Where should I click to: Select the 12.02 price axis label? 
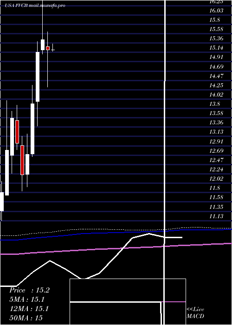[x=216, y=179]
